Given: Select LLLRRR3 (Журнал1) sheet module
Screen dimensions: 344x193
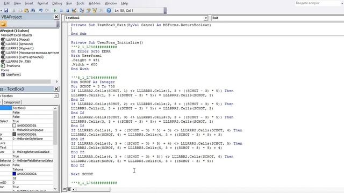Looking at the screenshot, I should click(20, 48).
